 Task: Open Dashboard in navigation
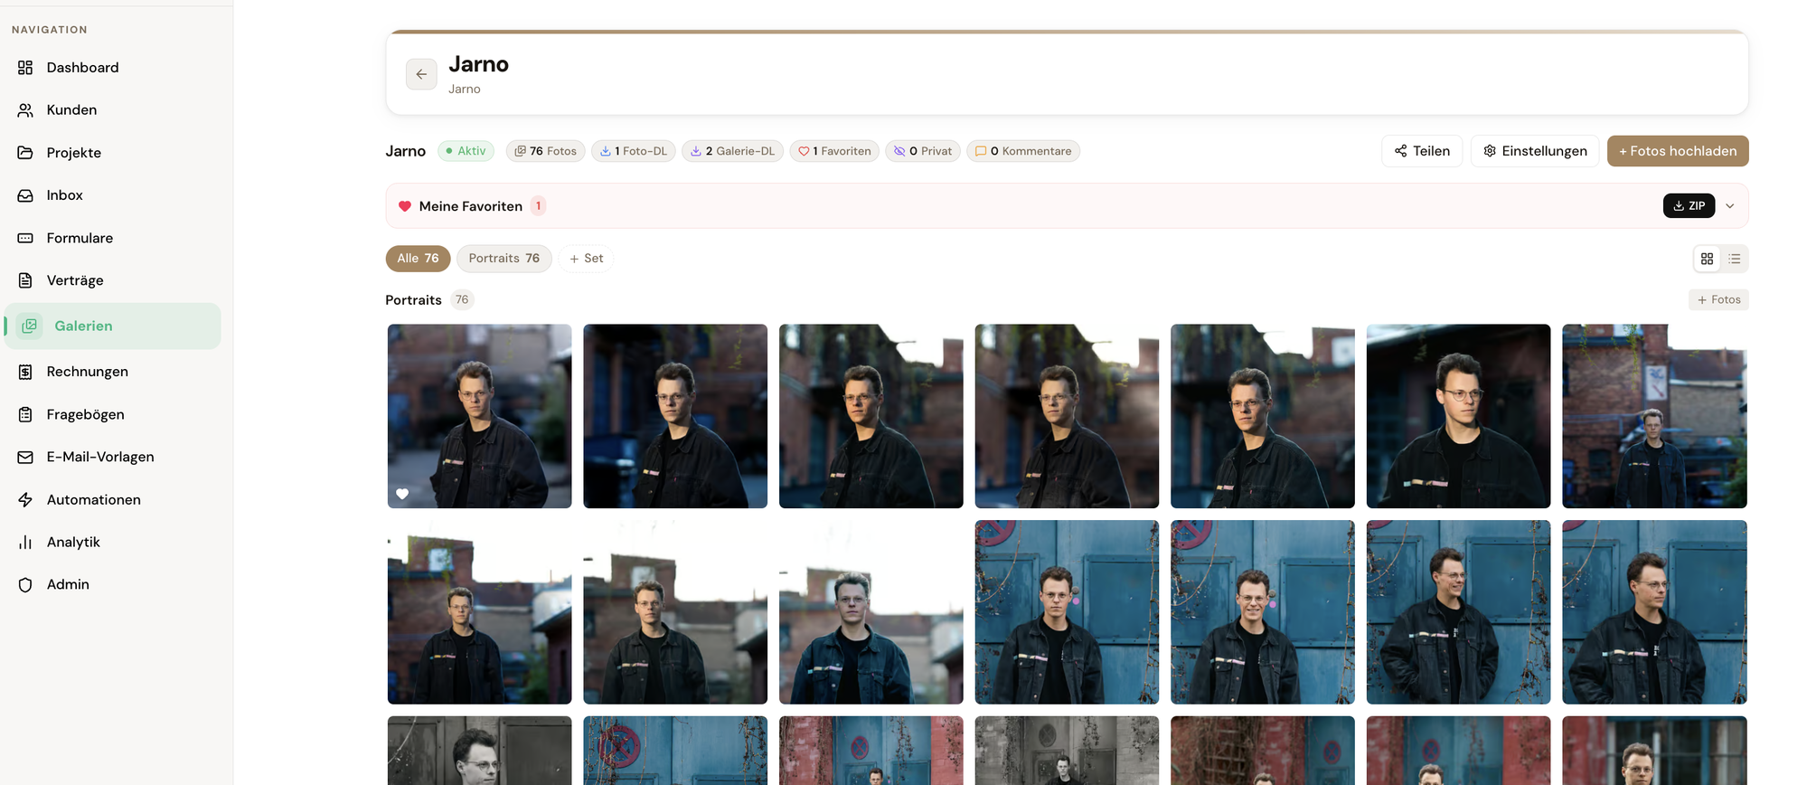point(82,68)
